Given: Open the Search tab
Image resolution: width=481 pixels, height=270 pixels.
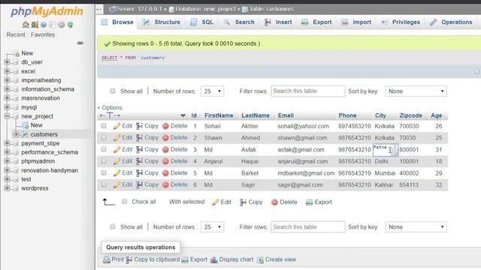Looking at the screenshot, I should click(x=239, y=22).
